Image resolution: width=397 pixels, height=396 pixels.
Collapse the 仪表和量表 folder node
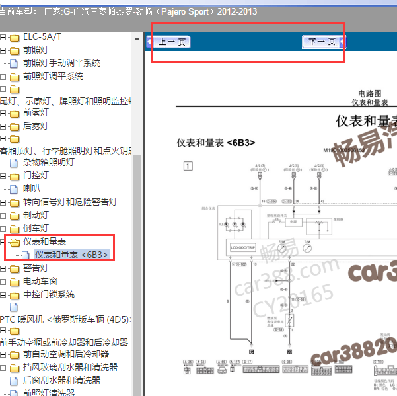point(2,242)
